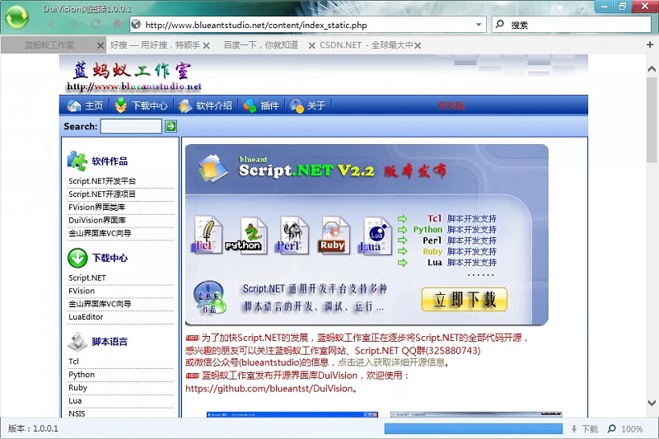Add a new tab with plus button
This screenshot has height=439, width=659.
pyautogui.click(x=650, y=44)
